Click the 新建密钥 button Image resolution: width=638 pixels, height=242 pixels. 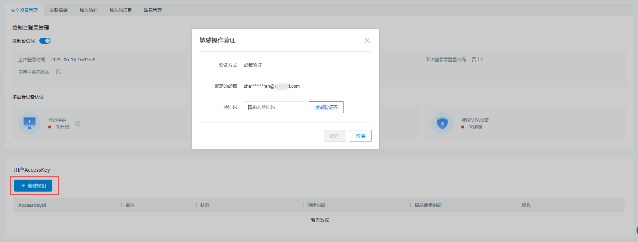33,186
